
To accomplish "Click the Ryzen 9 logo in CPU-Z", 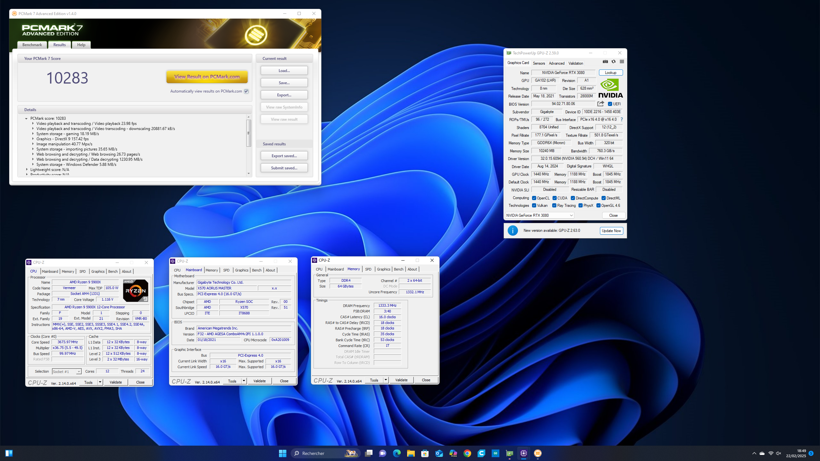I will 135,291.
